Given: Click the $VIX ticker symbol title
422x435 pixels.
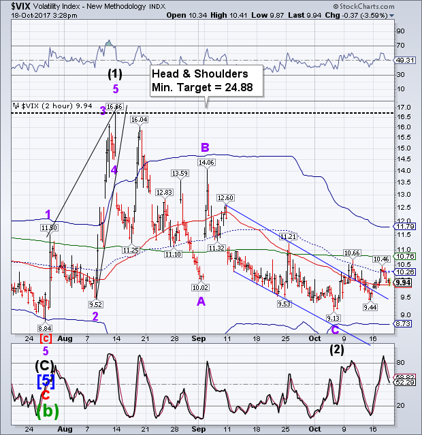Looking at the screenshot, I should pos(20,6).
